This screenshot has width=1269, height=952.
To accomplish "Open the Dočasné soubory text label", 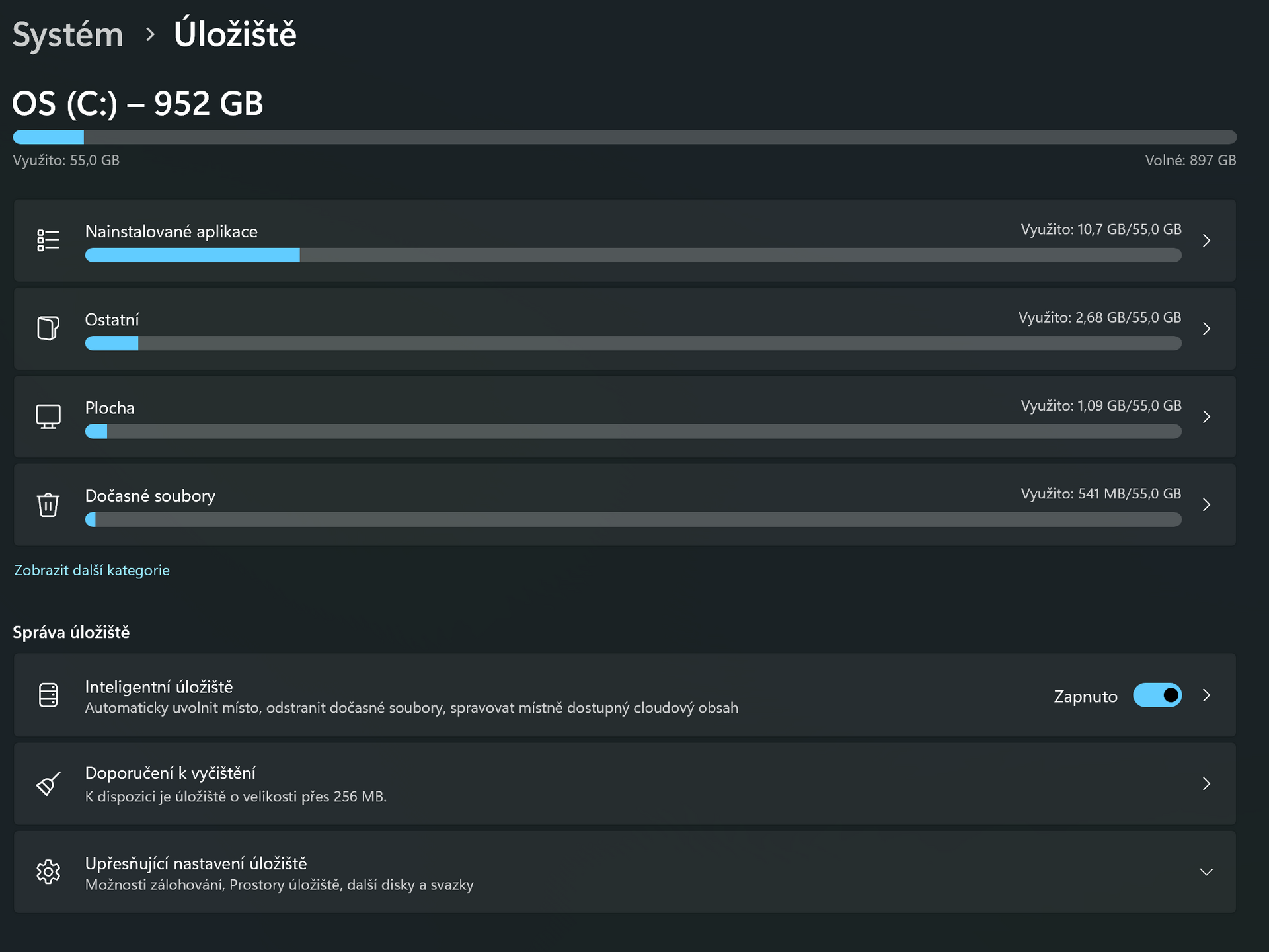I will tap(150, 496).
